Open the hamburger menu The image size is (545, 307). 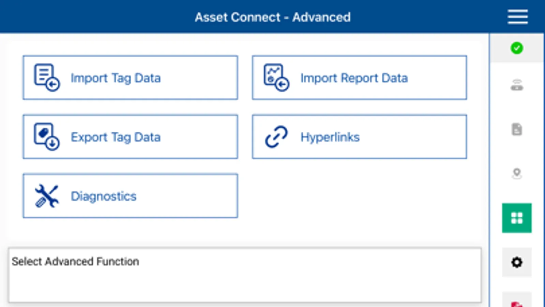coord(517,17)
